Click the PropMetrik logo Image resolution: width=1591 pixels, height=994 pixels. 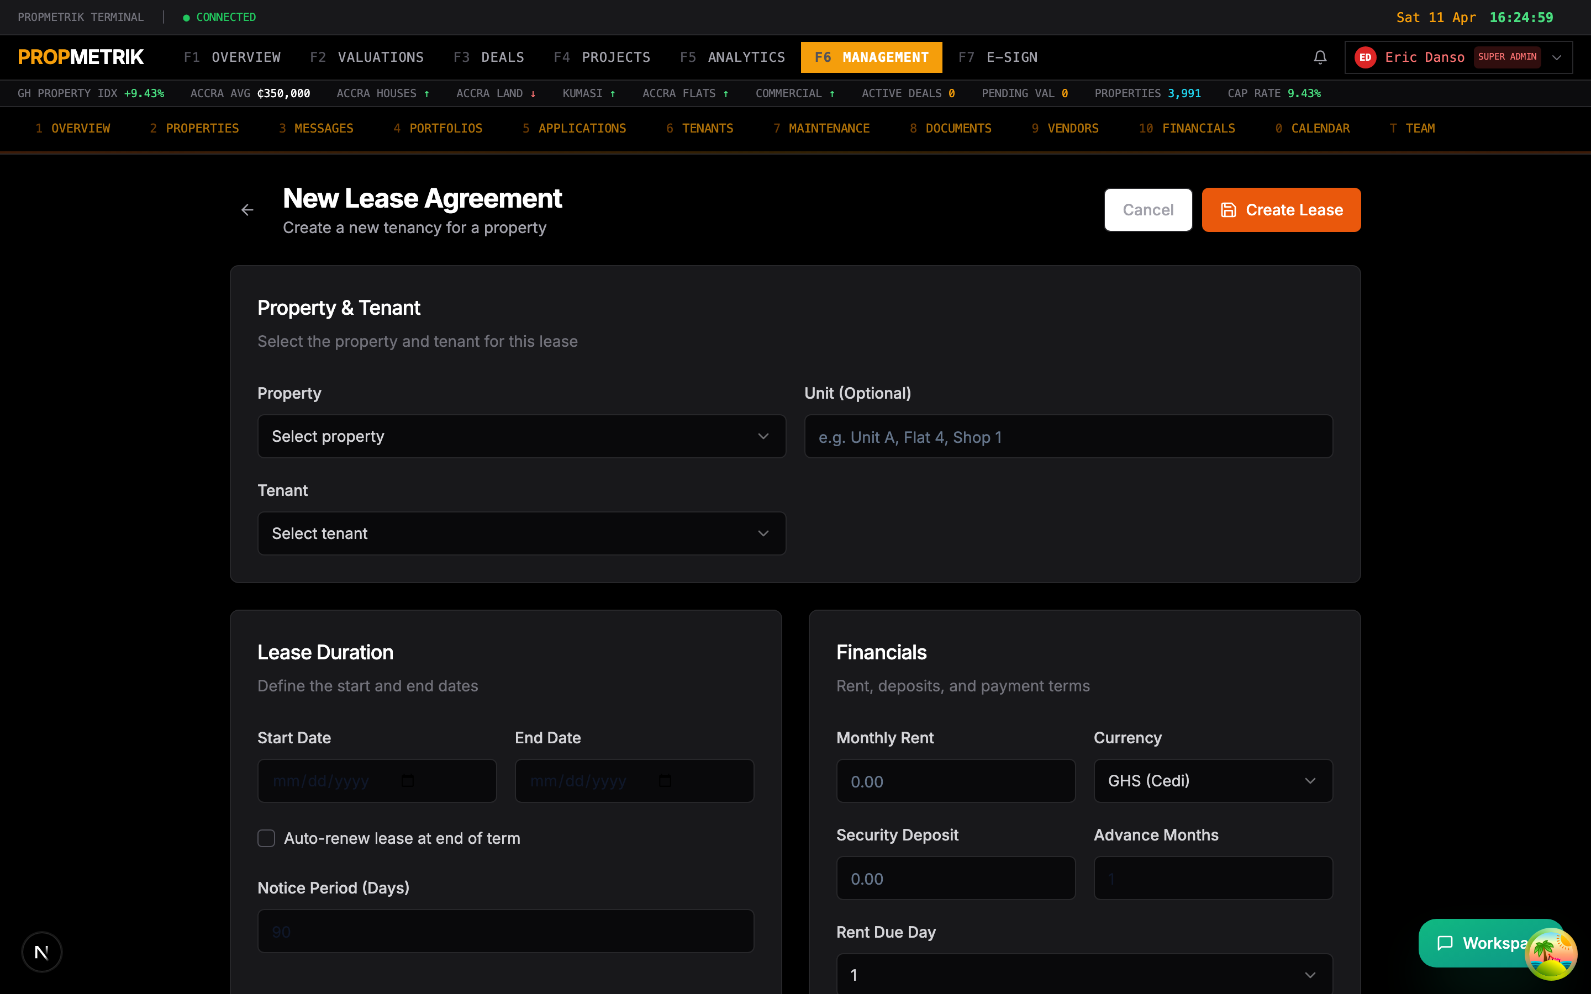coord(81,57)
